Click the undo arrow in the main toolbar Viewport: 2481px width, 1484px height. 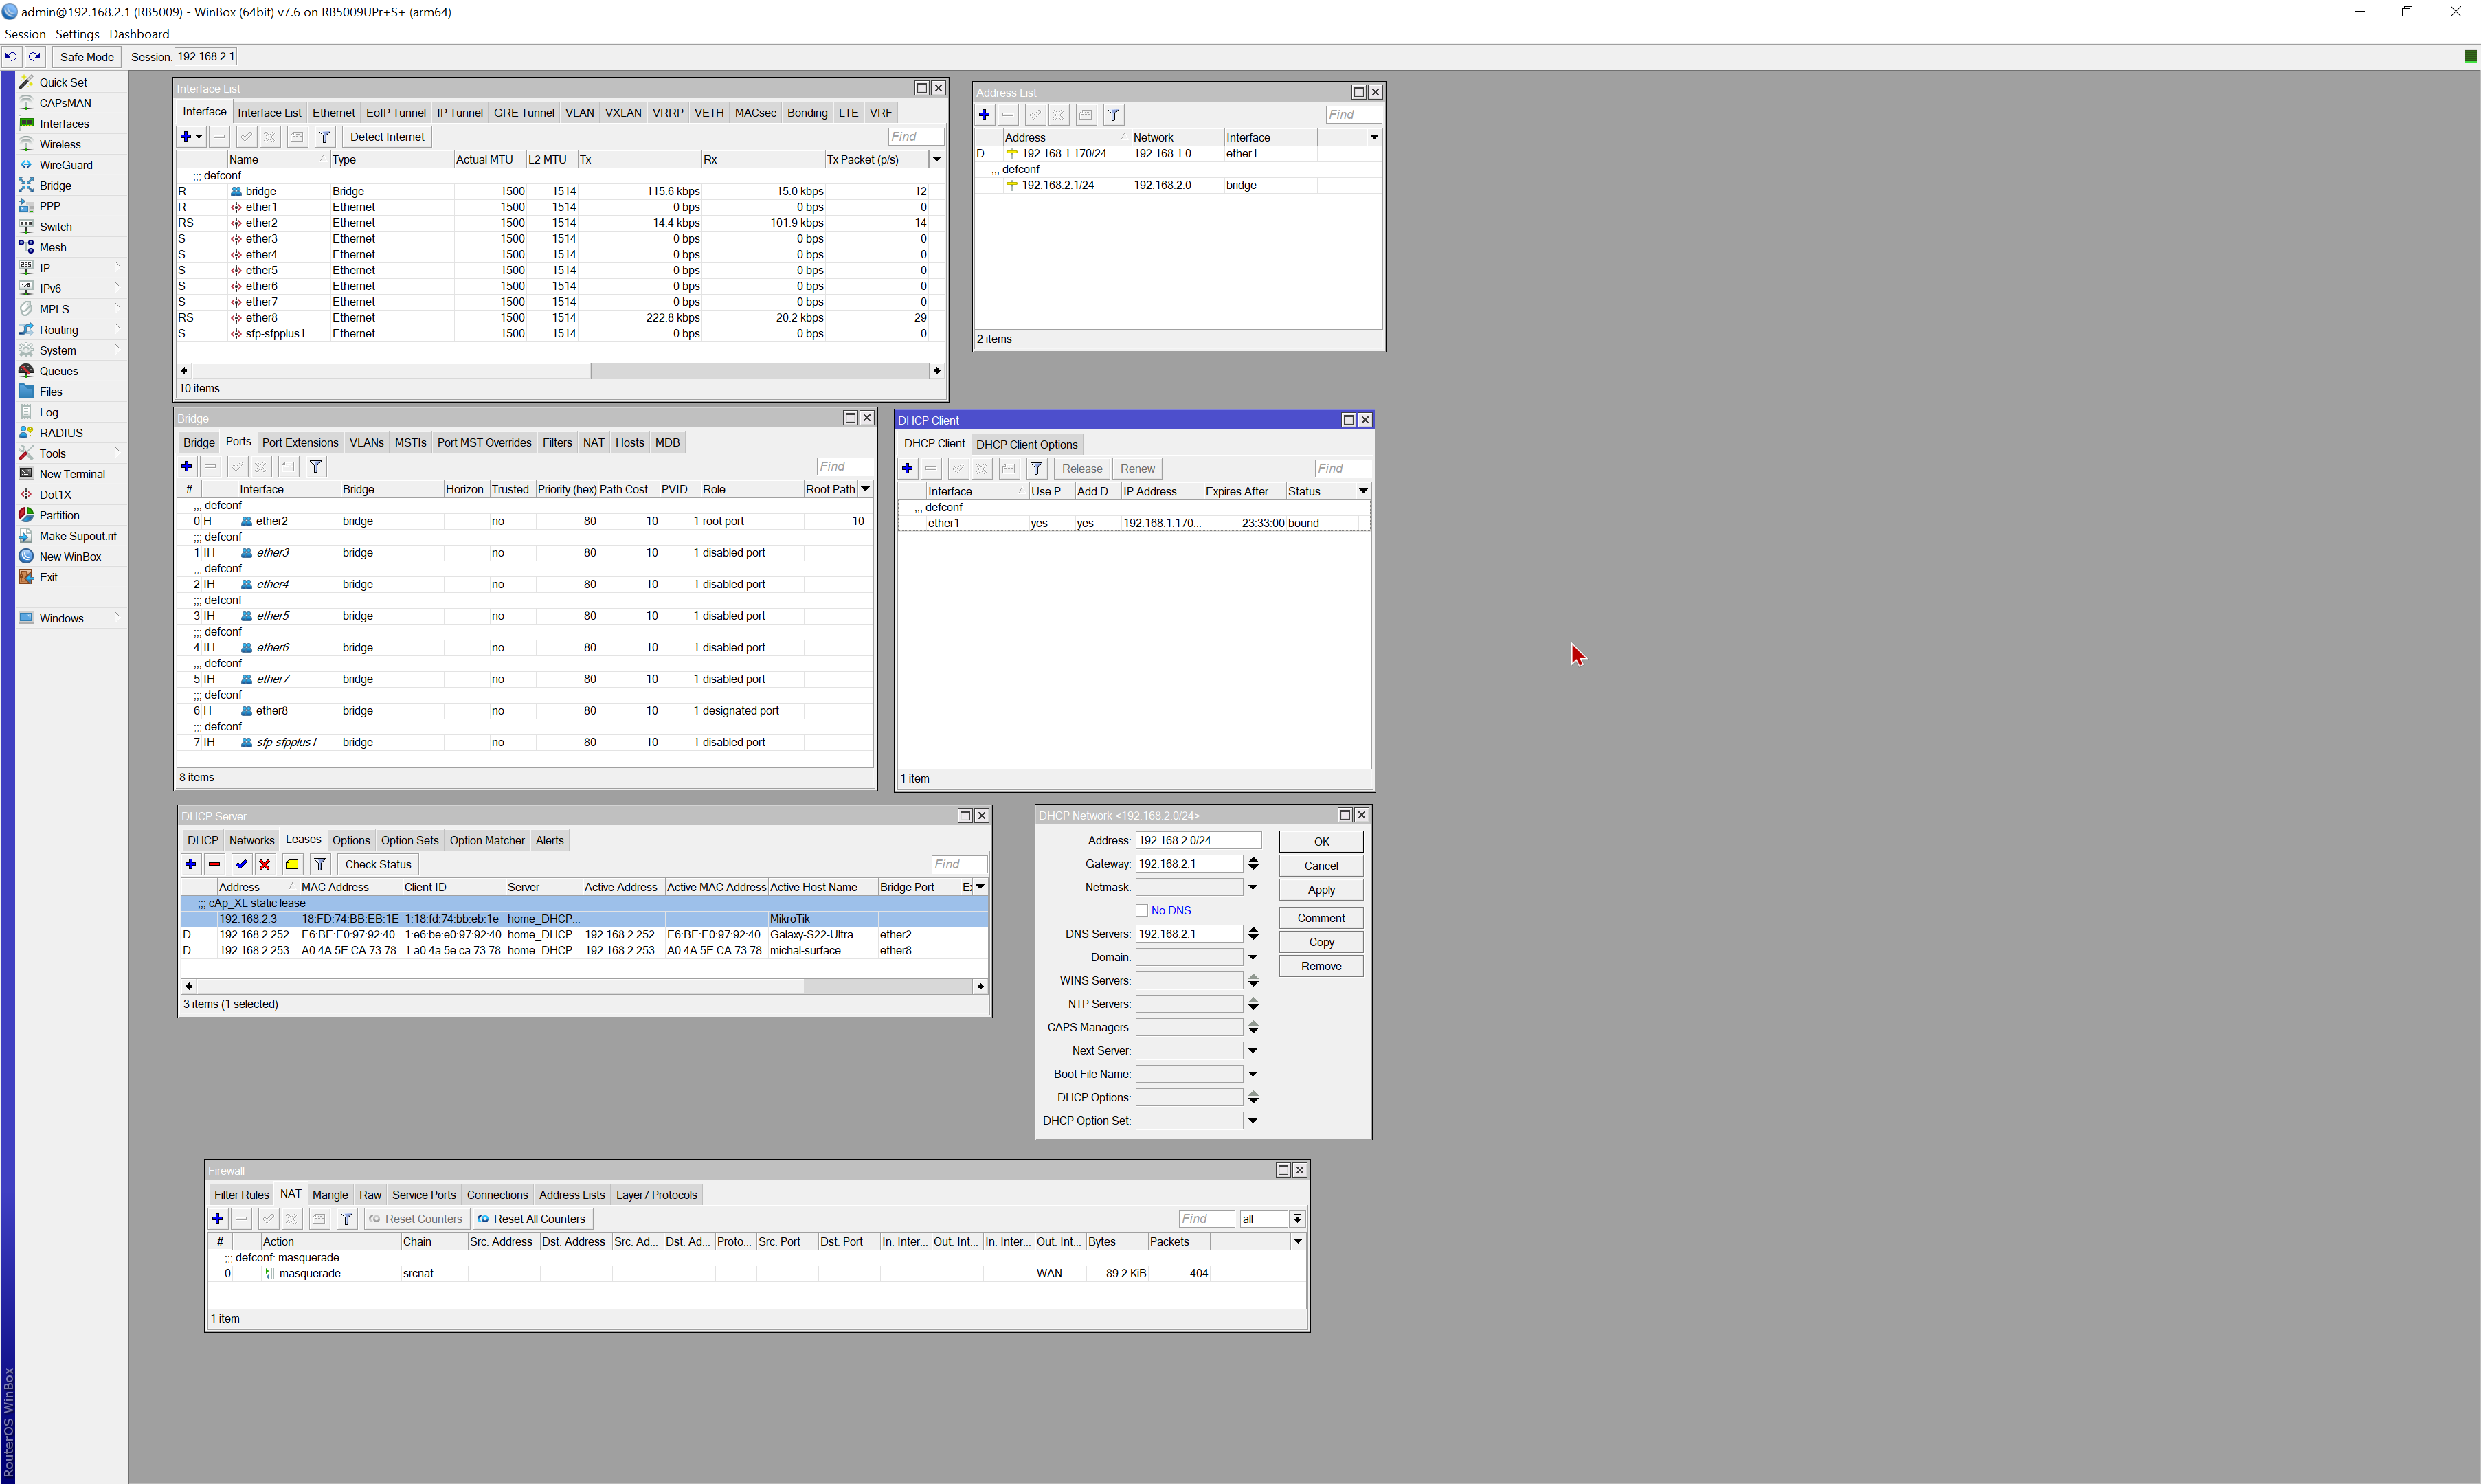coord(11,56)
